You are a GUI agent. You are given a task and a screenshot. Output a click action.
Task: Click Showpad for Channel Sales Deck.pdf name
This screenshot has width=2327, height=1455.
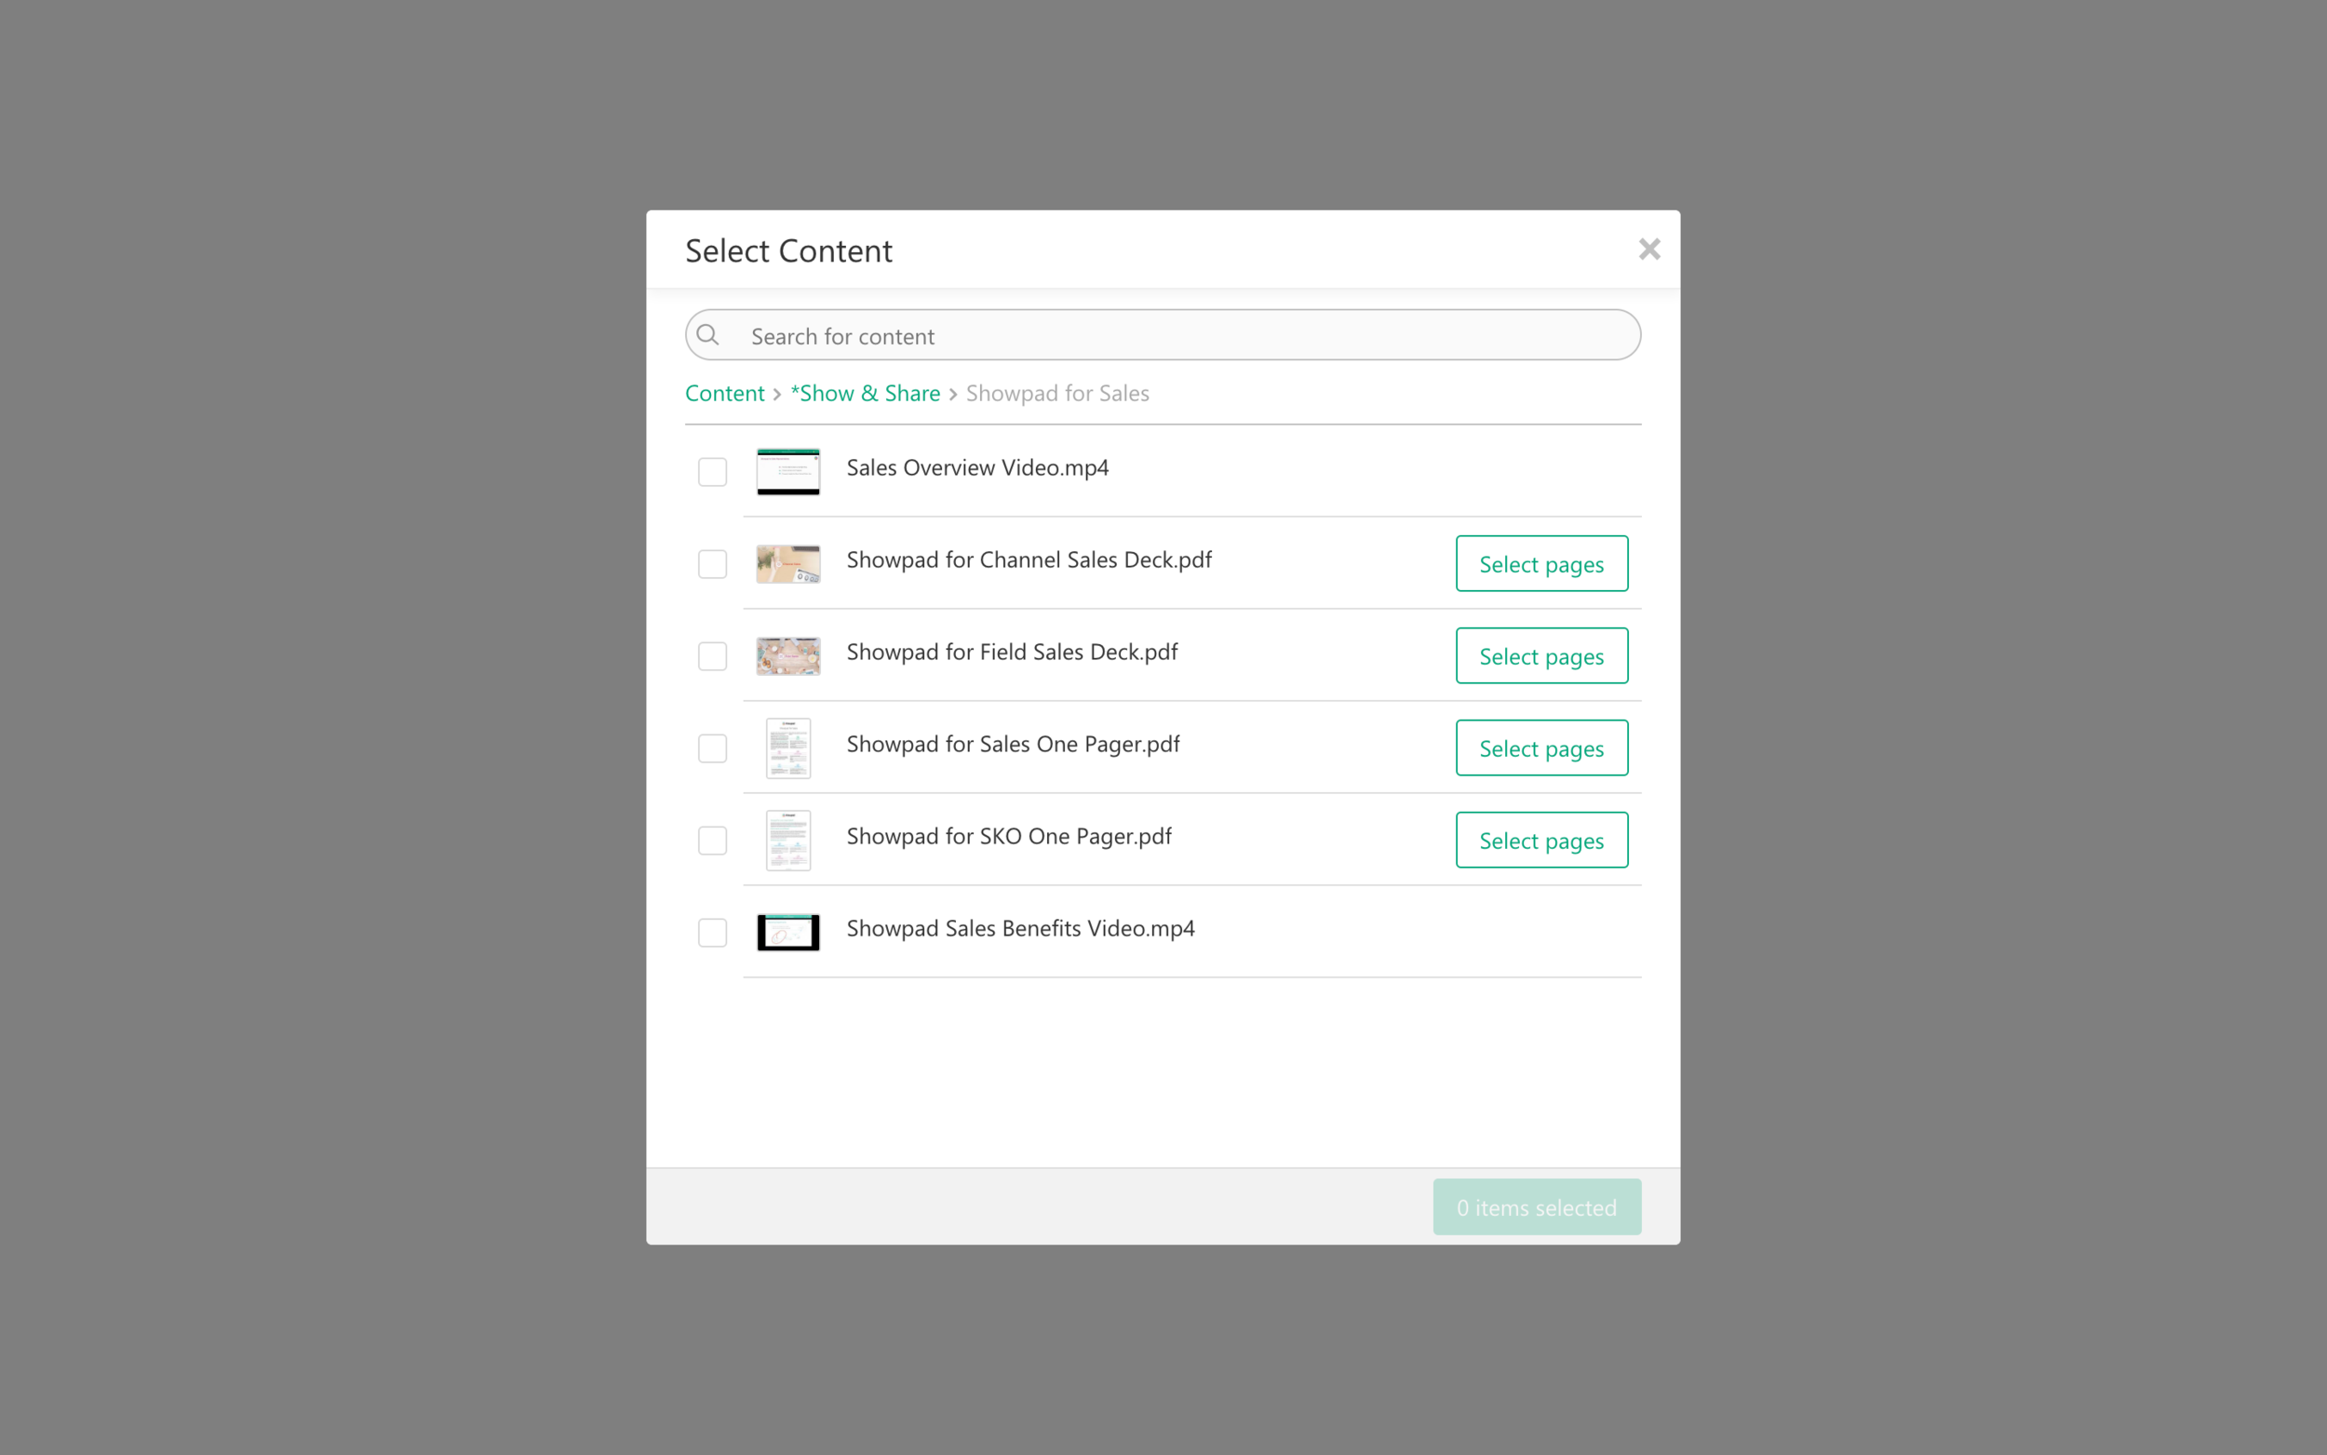pyautogui.click(x=1029, y=560)
